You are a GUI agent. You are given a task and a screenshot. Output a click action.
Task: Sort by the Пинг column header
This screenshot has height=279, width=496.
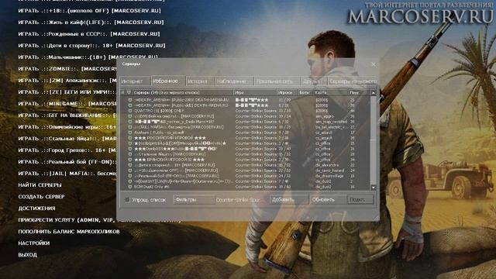coord(359,93)
